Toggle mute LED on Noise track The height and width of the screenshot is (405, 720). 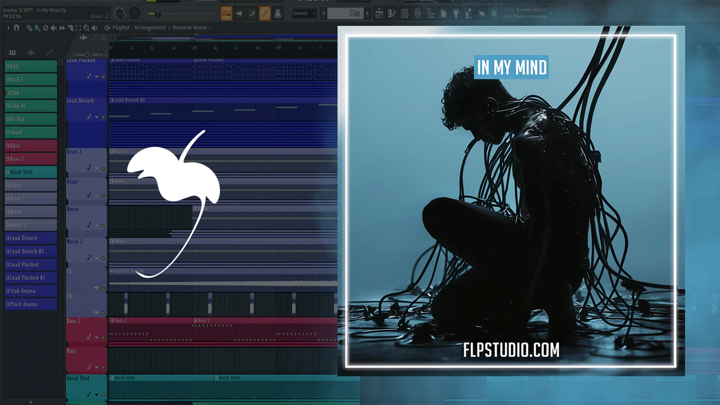tap(103, 225)
